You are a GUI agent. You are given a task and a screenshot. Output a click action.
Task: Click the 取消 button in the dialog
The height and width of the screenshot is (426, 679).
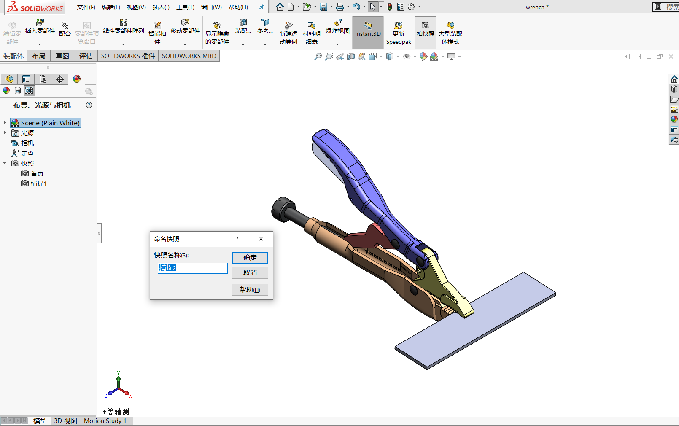point(250,273)
